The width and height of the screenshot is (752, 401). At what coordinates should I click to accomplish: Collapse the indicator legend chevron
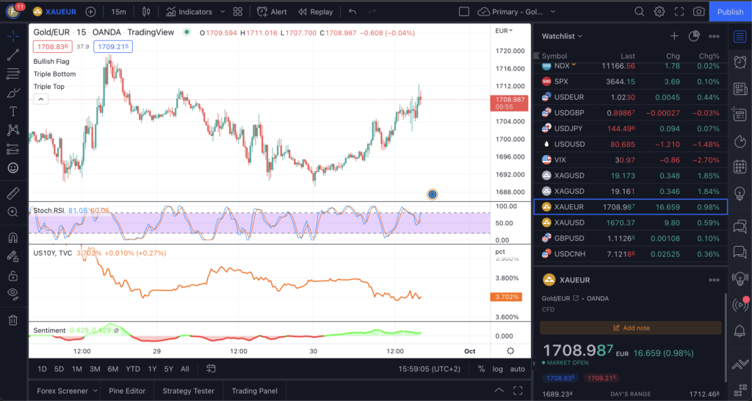tap(40, 99)
